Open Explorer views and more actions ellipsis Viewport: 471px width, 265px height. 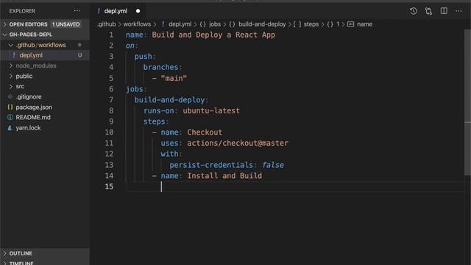[77, 11]
